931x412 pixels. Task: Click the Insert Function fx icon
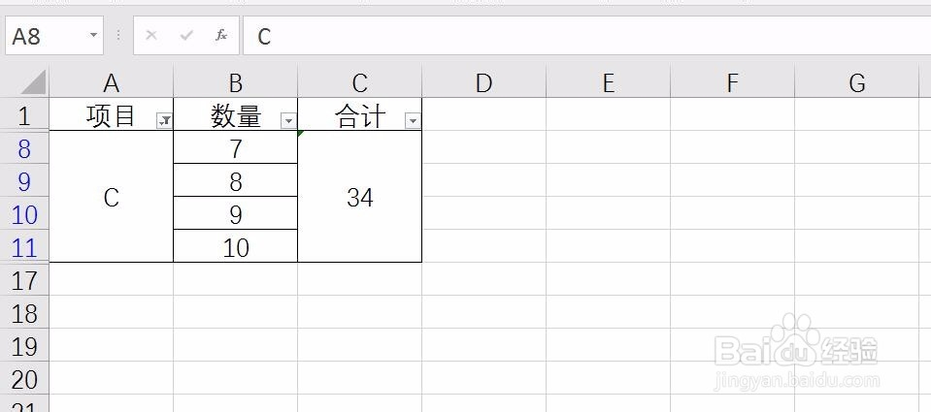(x=221, y=36)
